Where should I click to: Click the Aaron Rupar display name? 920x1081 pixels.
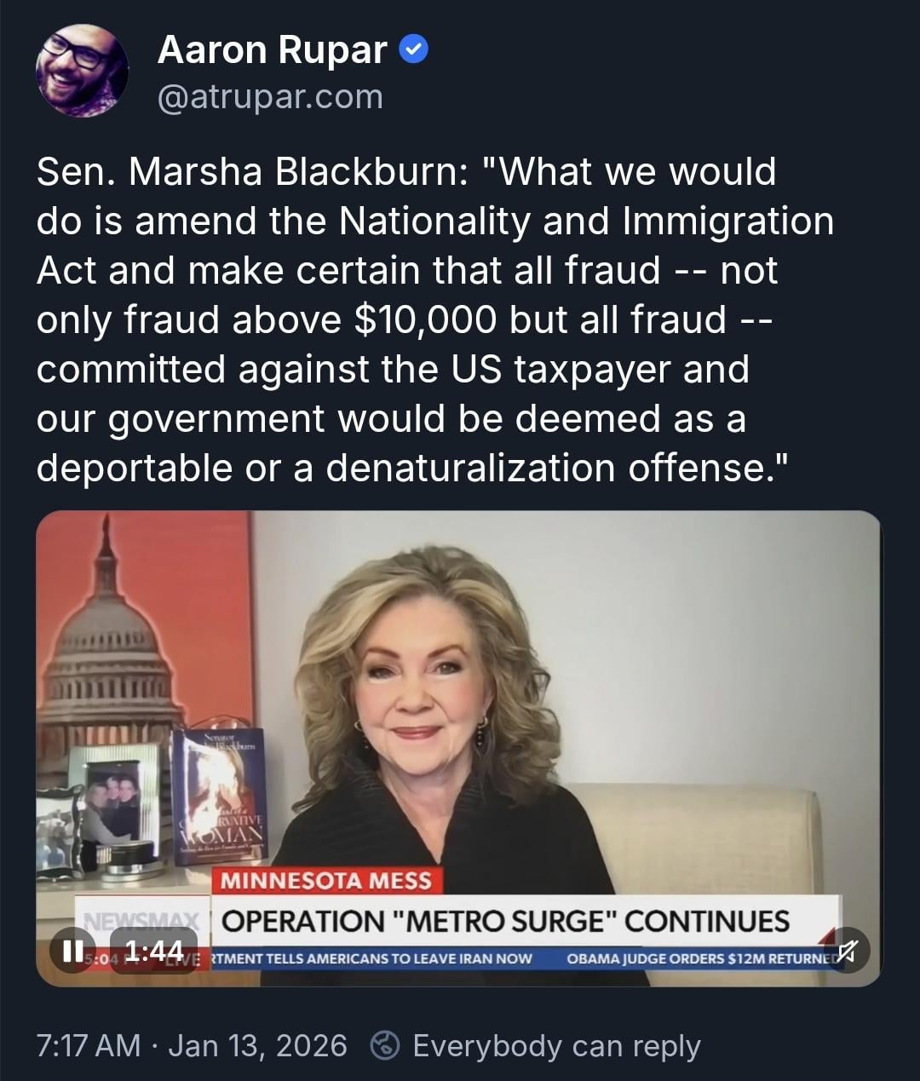click(273, 49)
